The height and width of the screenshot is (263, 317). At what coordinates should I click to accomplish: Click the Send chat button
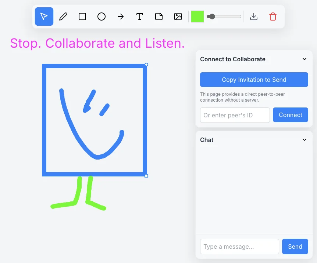295,246
